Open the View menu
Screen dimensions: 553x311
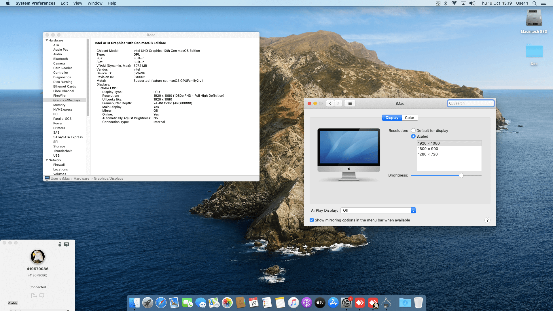[x=78, y=3]
